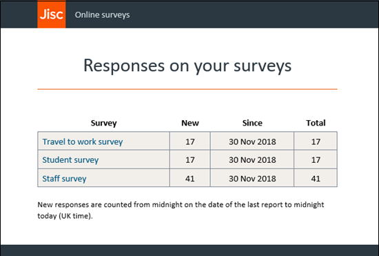
Task: Click Total 41 for Staff survey
Action: [316, 178]
